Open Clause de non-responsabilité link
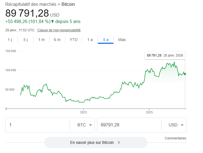This screenshot has height=153, width=203. pos(59,30)
